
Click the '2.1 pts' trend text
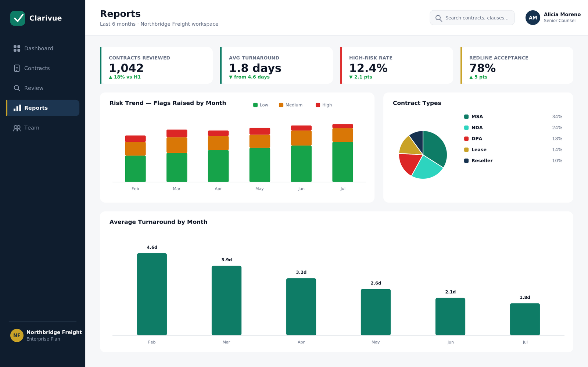point(361,77)
